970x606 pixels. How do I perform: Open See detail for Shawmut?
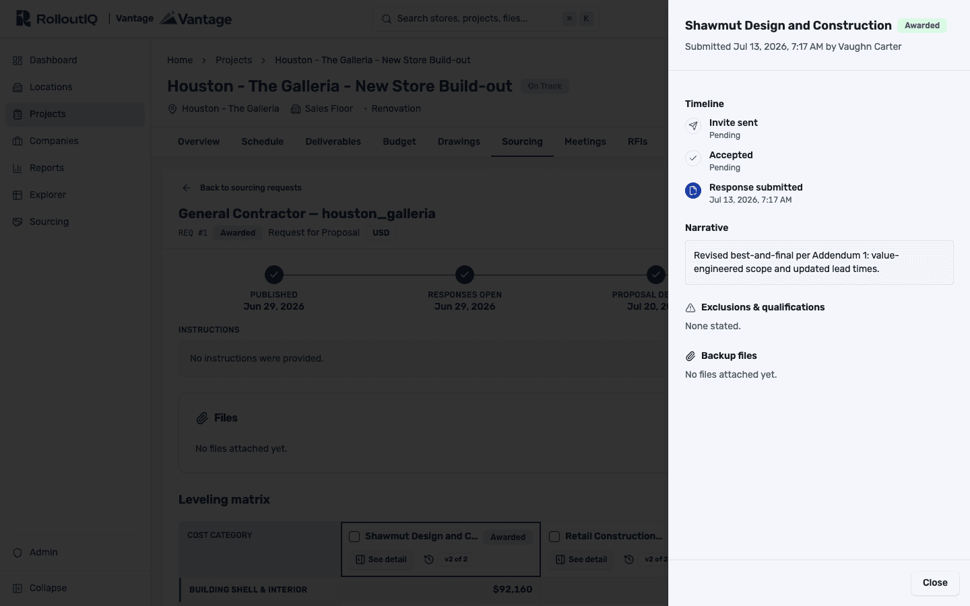tap(381, 560)
